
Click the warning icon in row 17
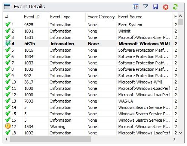8,126
